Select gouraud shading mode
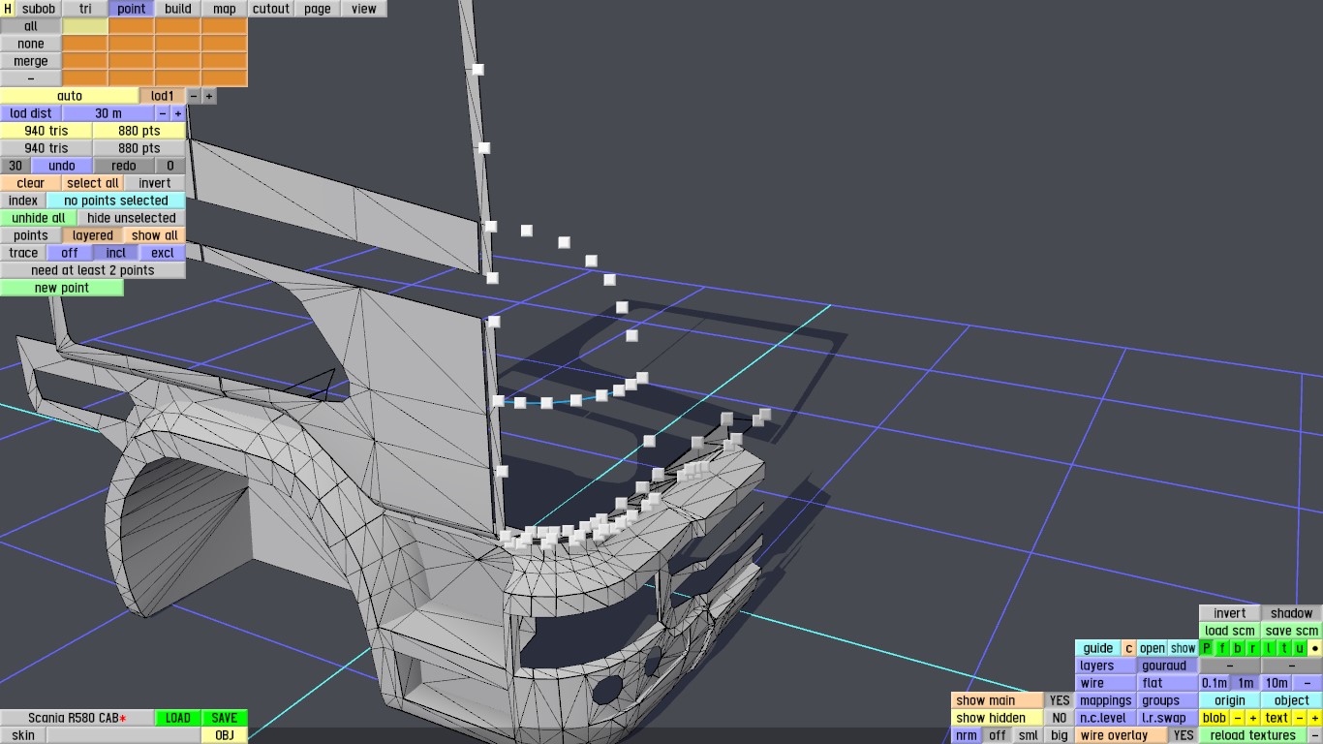 tap(1167, 666)
